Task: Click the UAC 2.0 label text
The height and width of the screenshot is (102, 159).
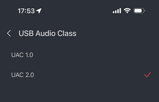Action: (23, 75)
